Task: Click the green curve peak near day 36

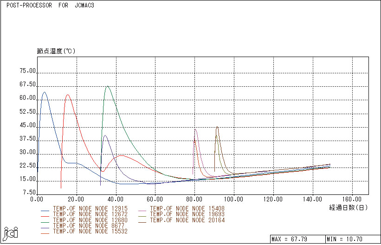Action: point(107,86)
